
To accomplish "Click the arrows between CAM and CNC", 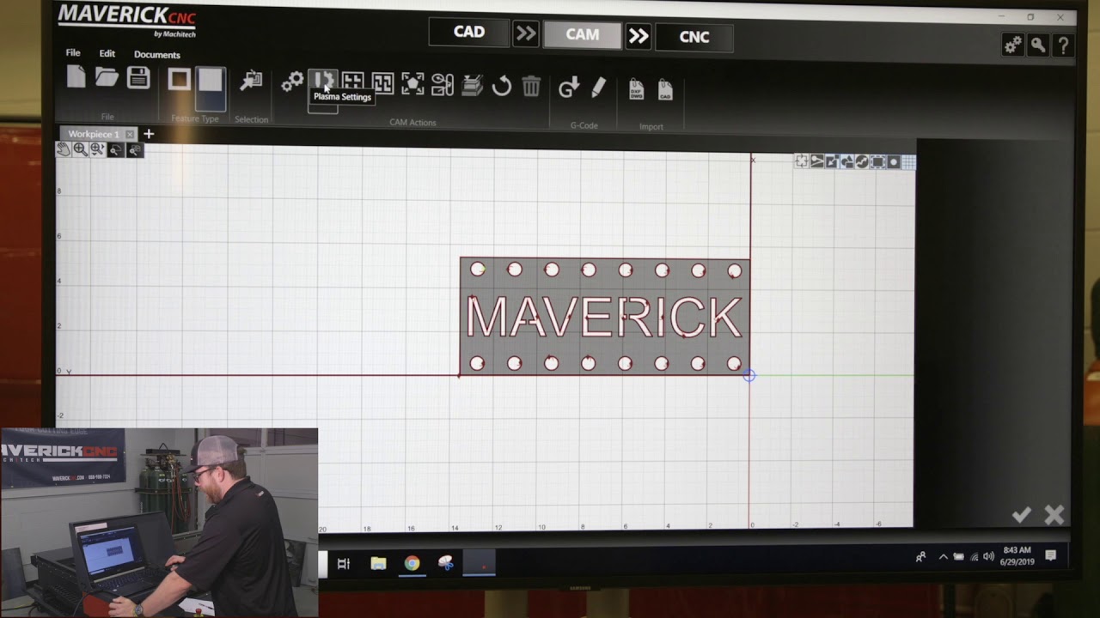I will coord(638,36).
